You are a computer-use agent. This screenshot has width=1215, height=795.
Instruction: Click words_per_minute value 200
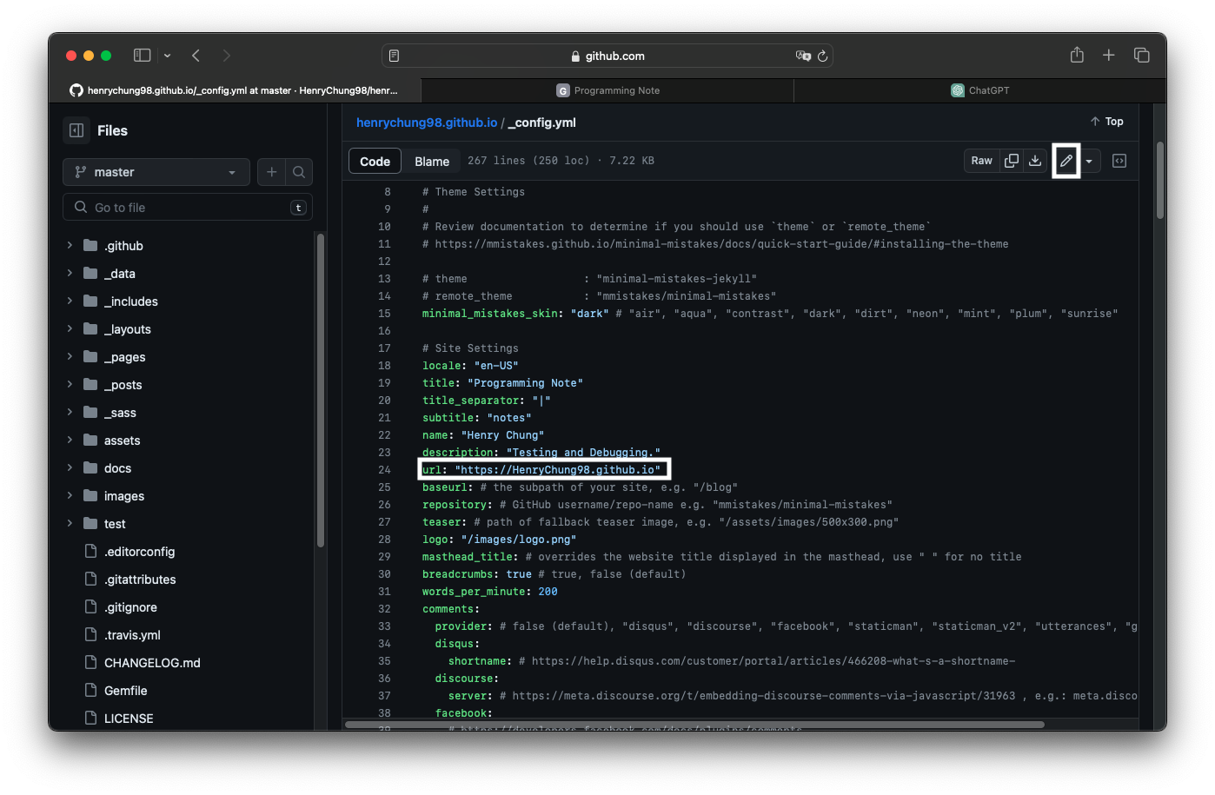coord(548,592)
